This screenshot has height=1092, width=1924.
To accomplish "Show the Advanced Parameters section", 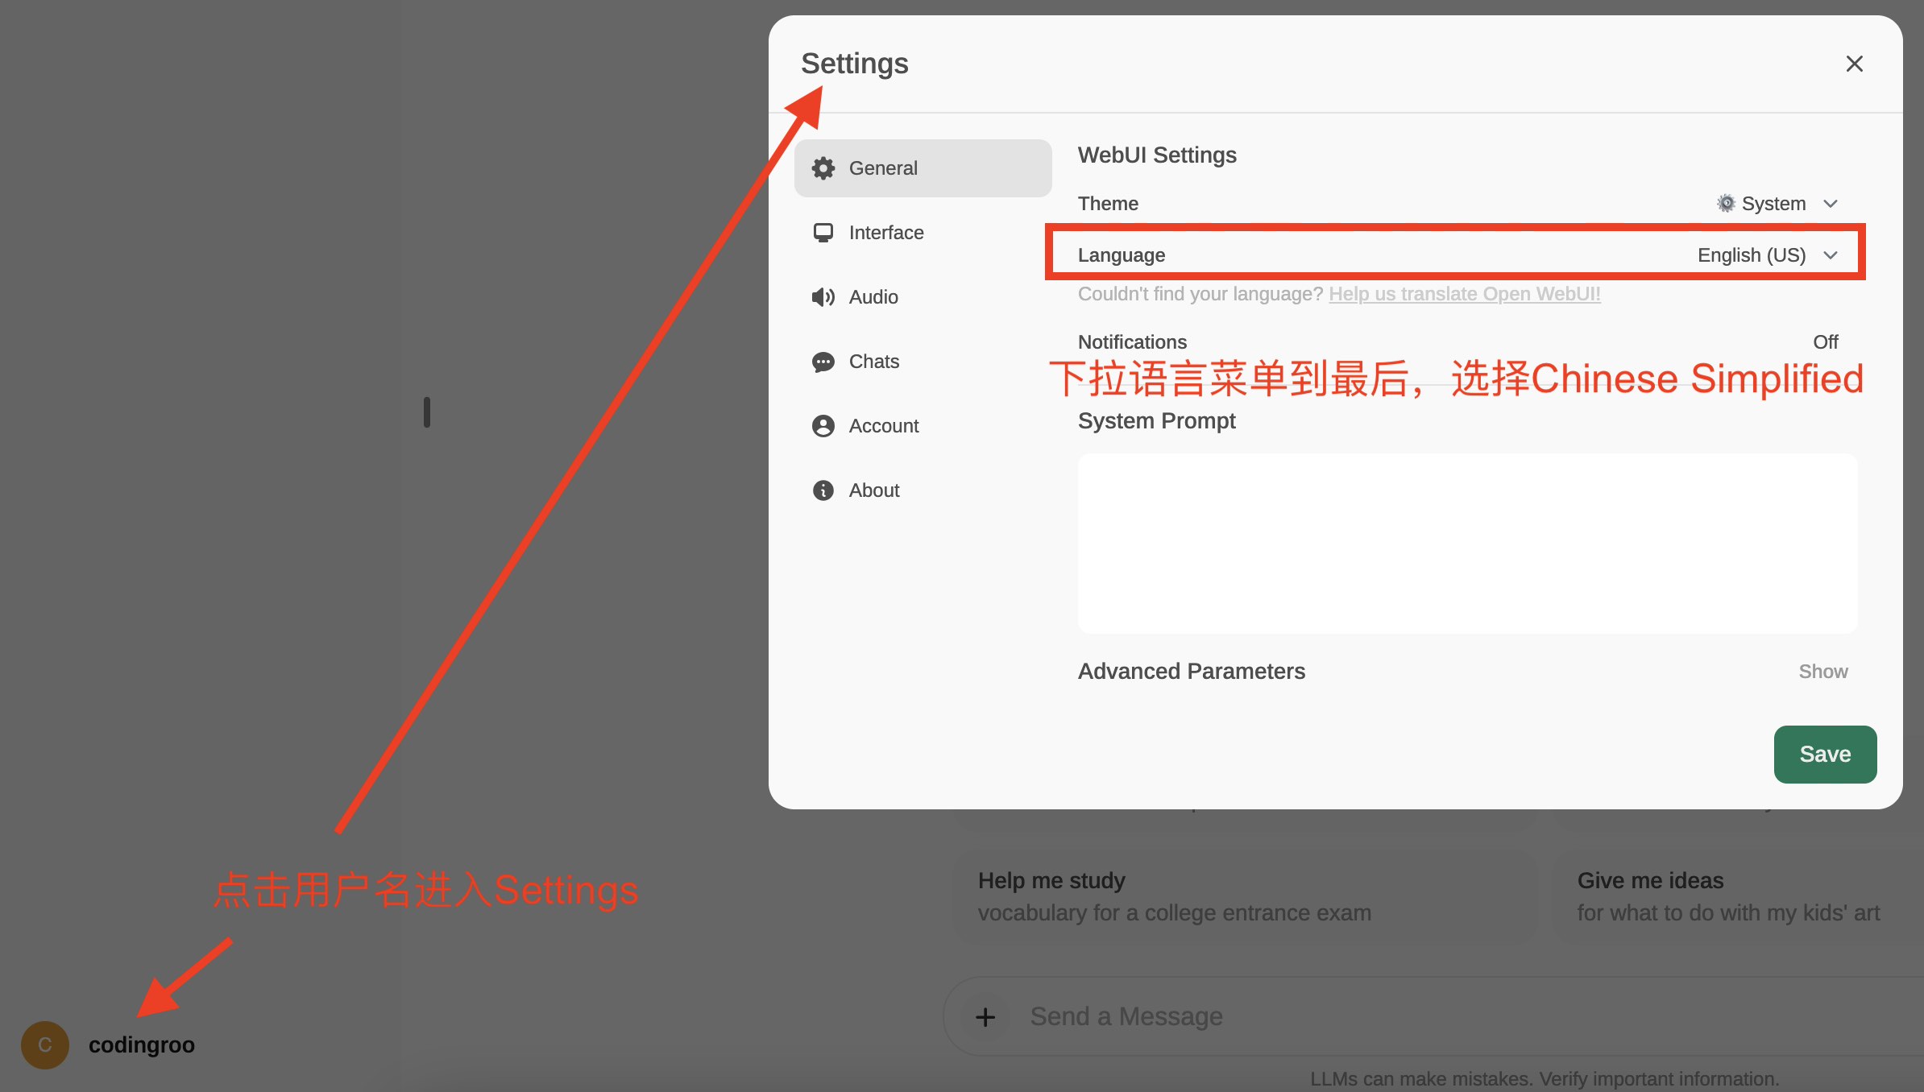I will (1822, 672).
